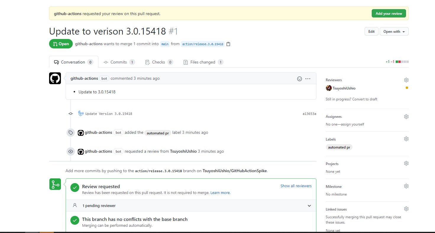Click the diffstat +1 −1 indicator
Viewport: 435px width, 233px height.
(x=397, y=62)
